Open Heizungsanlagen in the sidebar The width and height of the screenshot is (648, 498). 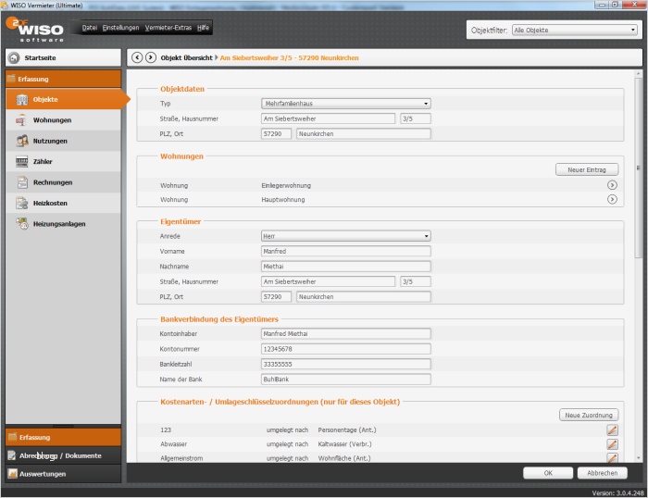click(57, 223)
